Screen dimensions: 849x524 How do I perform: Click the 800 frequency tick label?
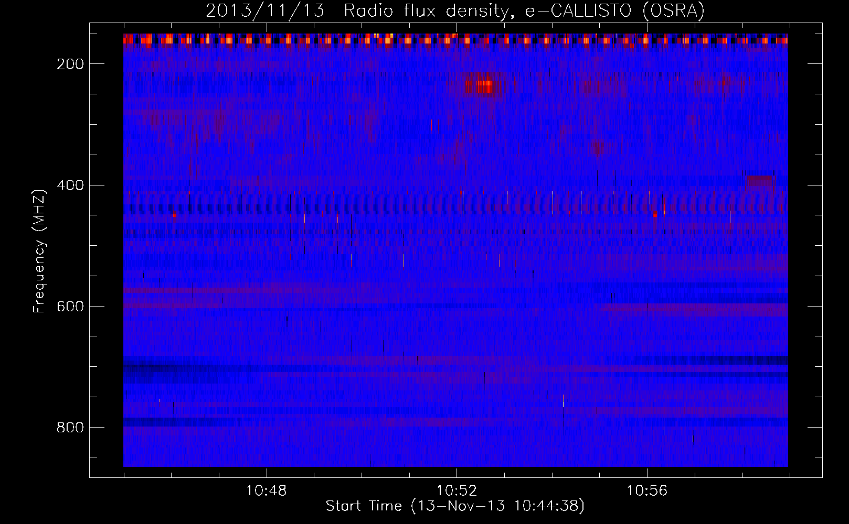click(70, 428)
